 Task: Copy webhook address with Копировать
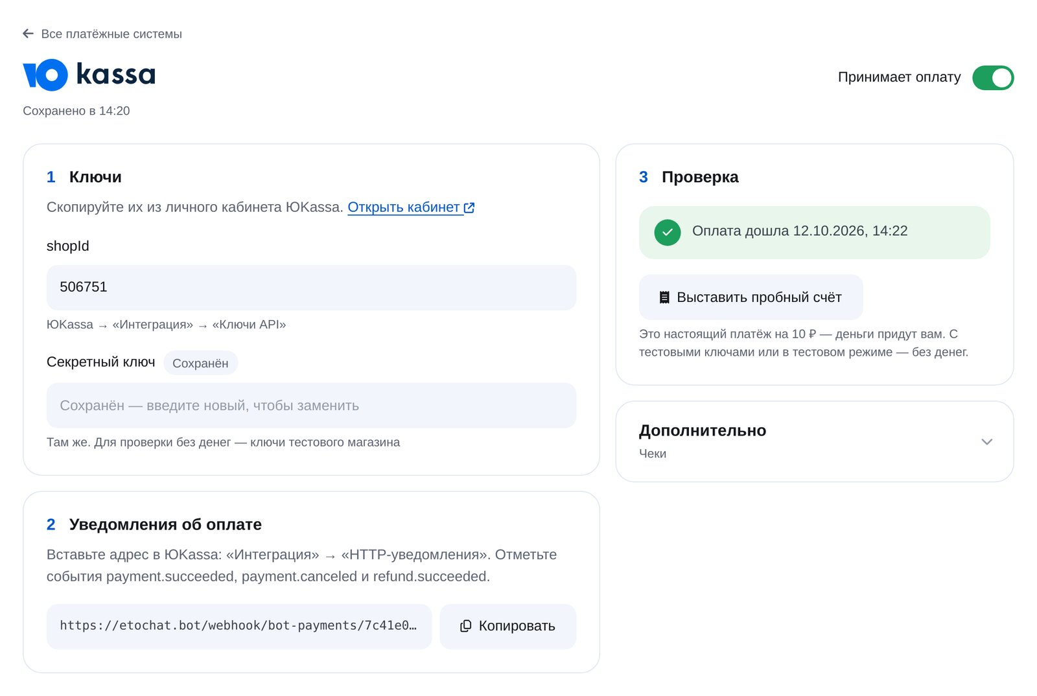[x=507, y=626]
